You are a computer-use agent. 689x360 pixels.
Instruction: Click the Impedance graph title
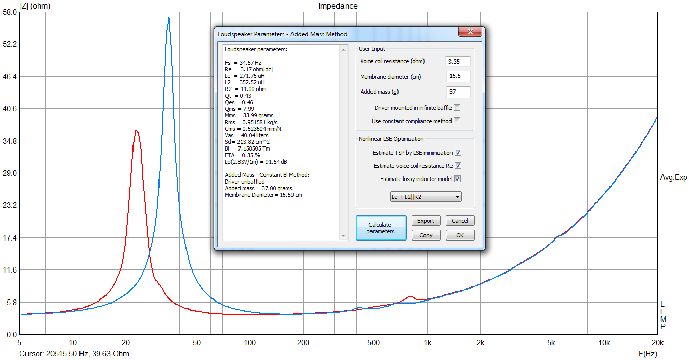coord(338,6)
